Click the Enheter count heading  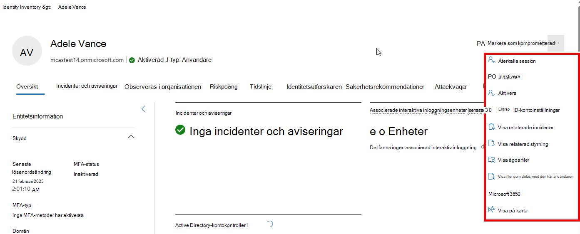click(399, 132)
